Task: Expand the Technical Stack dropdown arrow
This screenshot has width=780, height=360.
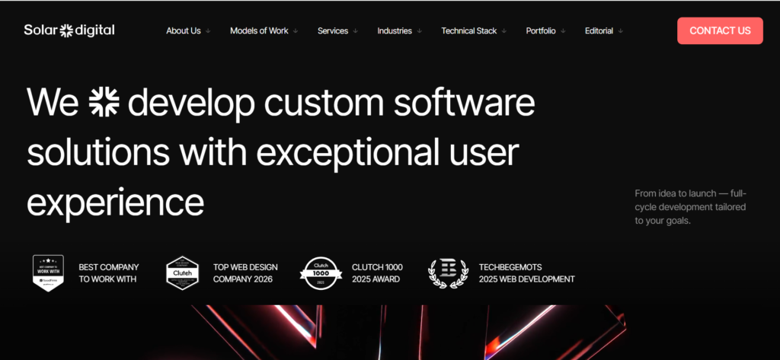Action: [x=503, y=31]
